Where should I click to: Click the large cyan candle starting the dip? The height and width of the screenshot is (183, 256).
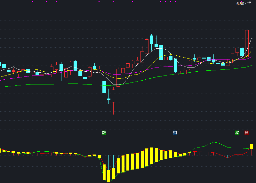[104, 87]
